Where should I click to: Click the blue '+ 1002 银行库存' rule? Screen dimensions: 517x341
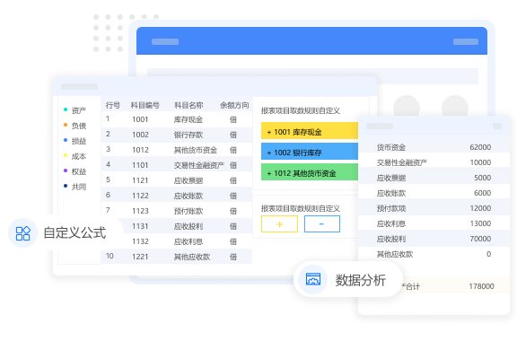310,152
